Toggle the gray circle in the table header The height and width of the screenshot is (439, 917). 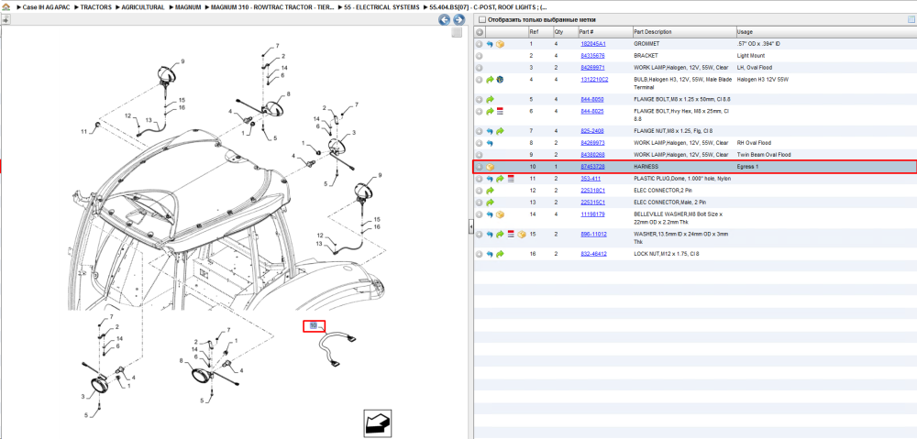(480, 31)
